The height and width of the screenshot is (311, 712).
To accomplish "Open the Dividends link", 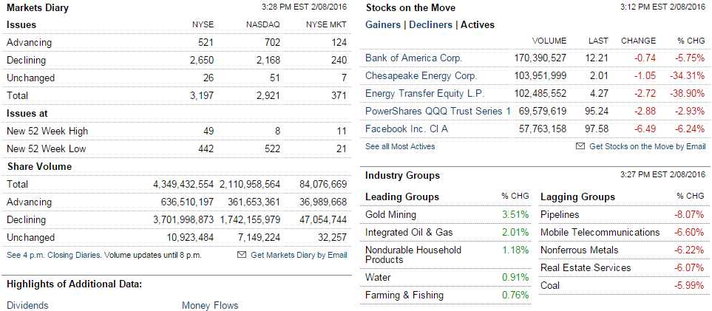I will tap(27, 305).
